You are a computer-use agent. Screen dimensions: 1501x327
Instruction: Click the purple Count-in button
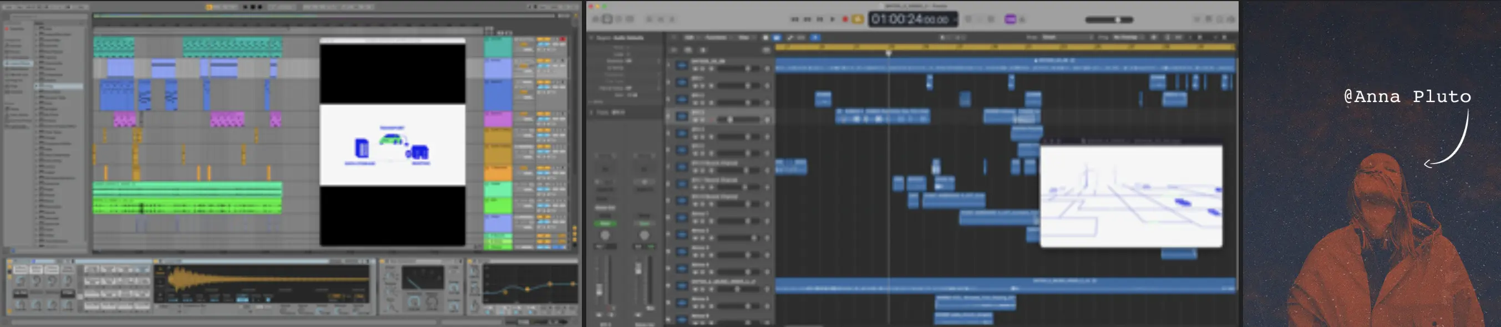coord(1010,19)
